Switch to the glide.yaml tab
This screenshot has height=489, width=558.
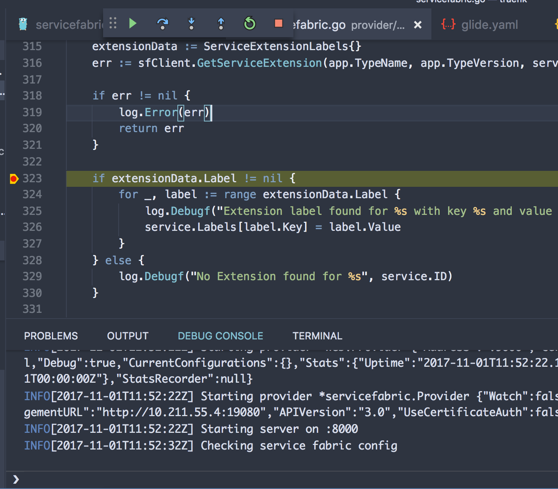point(489,25)
